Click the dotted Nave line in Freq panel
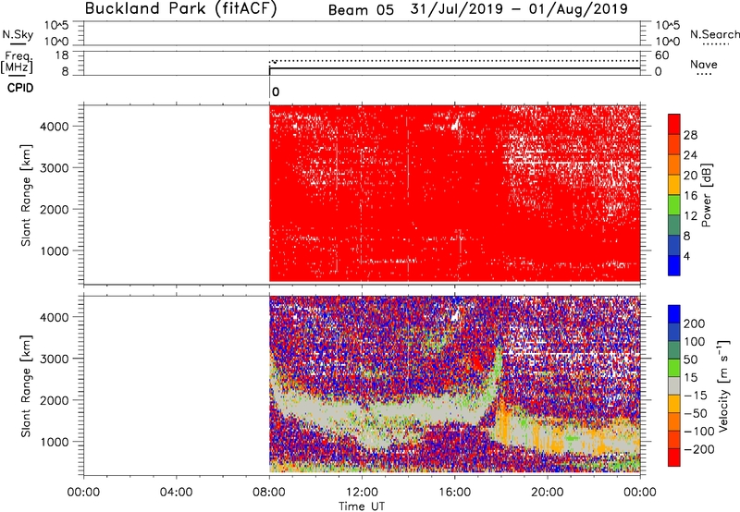740x512 pixels. (x=454, y=61)
